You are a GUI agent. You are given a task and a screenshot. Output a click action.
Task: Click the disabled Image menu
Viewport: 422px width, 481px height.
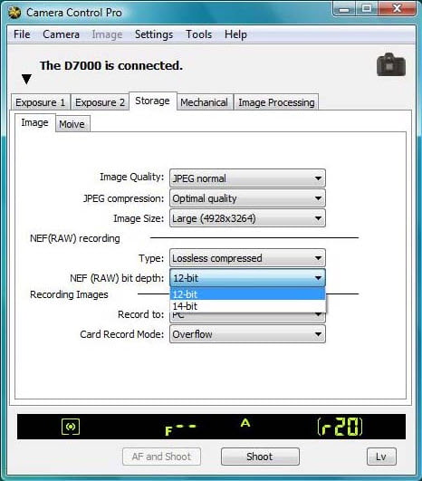(x=107, y=34)
